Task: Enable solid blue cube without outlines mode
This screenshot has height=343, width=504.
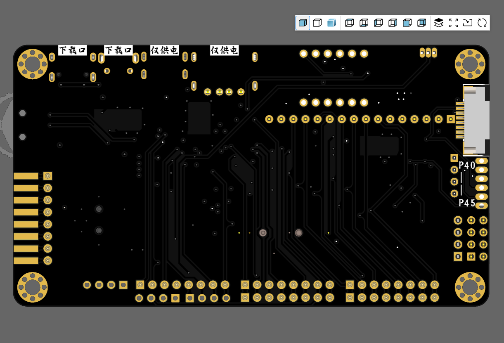Action: pos(331,23)
